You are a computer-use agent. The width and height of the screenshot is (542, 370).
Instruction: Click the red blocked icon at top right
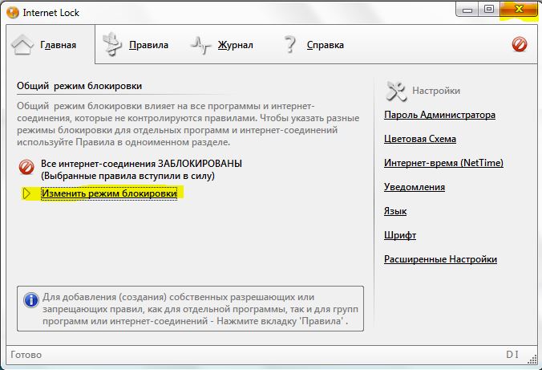pos(520,45)
